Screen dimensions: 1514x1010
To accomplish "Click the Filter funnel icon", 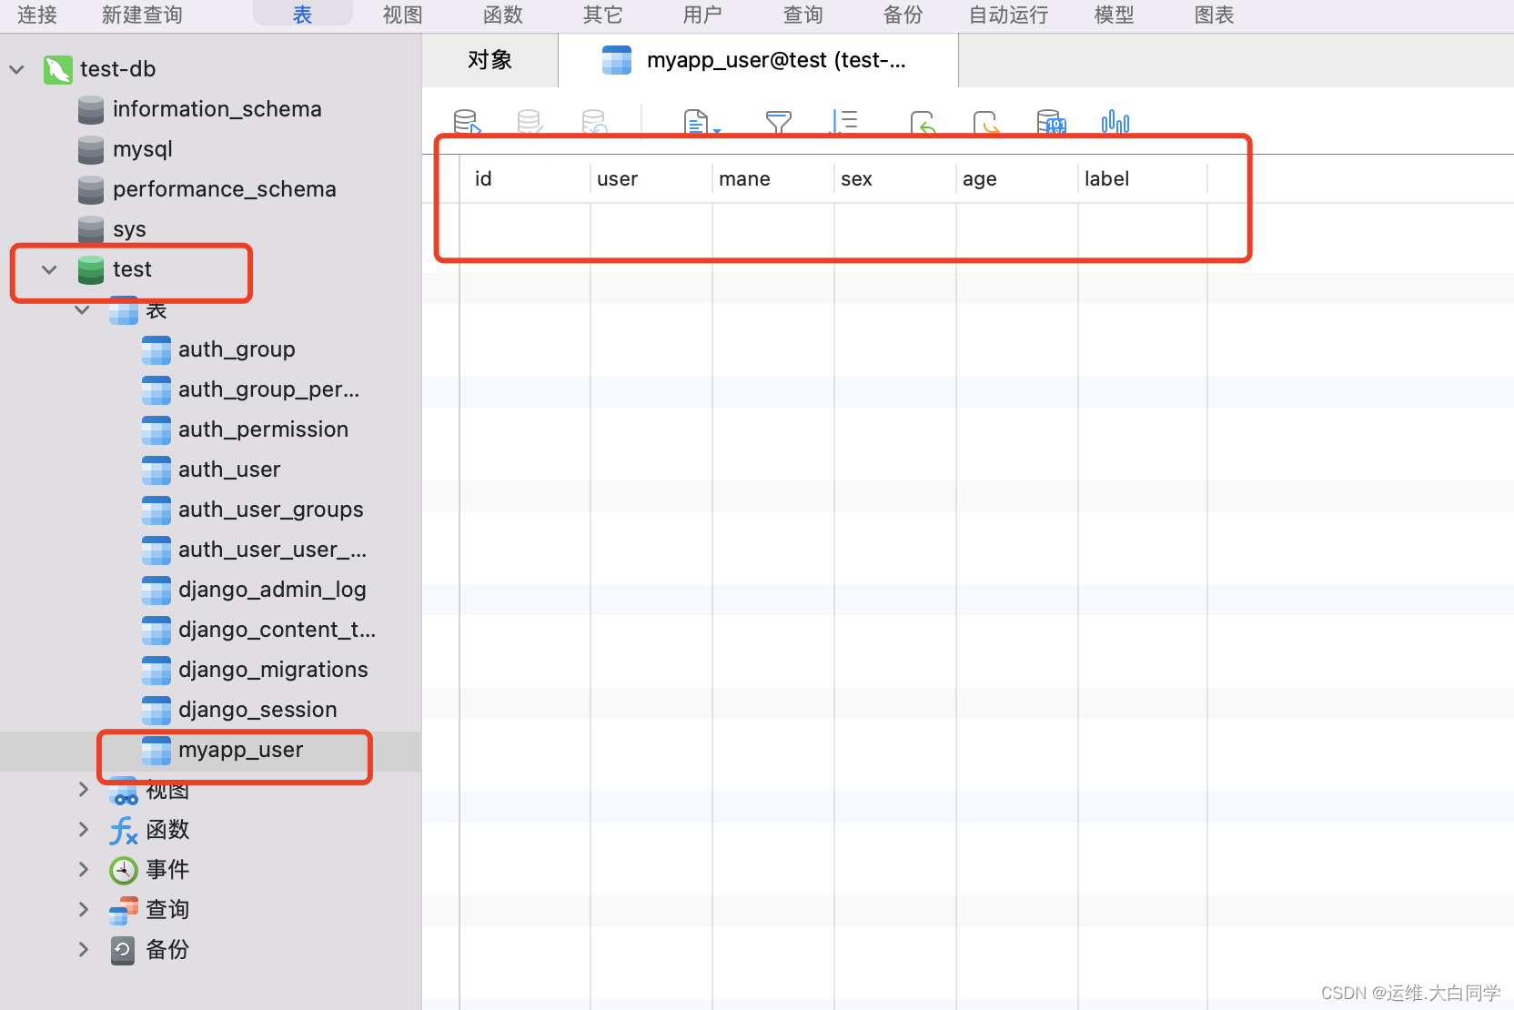I will tap(779, 122).
